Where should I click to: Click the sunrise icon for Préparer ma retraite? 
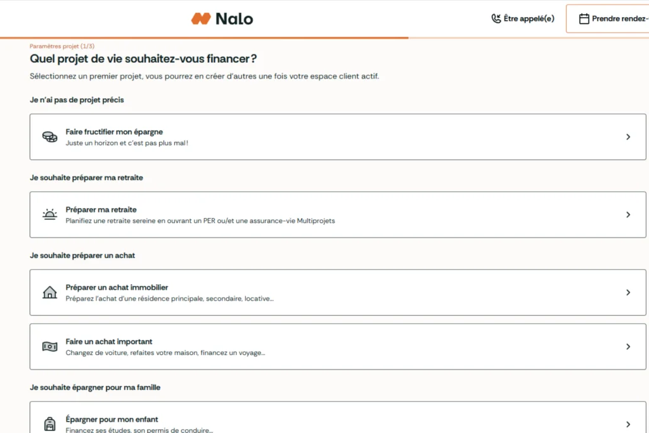coord(49,214)
